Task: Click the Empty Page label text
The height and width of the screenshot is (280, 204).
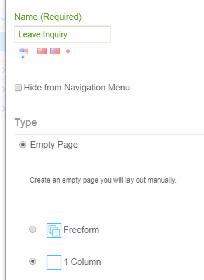Action: click(54, 145)
